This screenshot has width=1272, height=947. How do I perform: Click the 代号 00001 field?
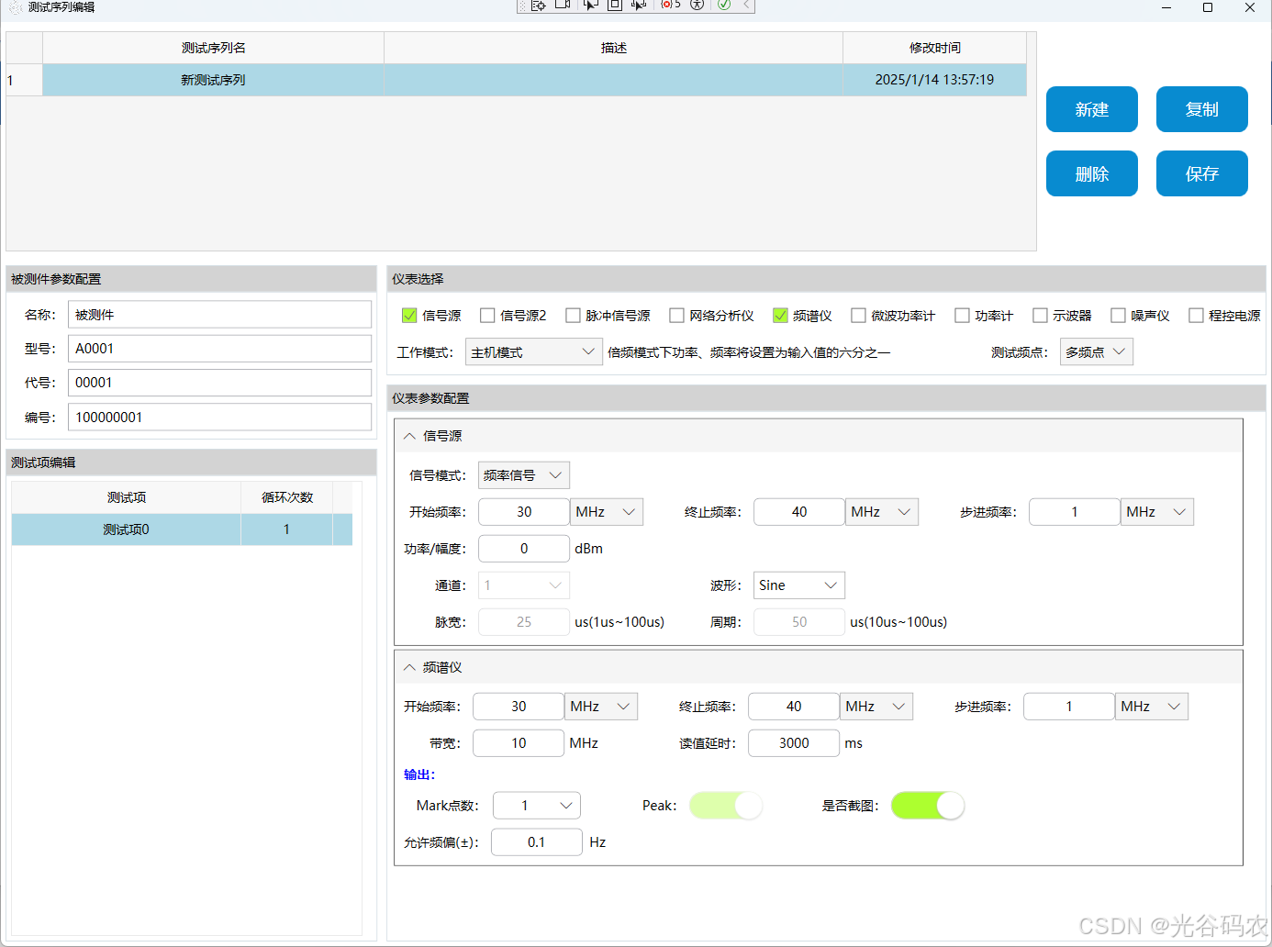219,383
